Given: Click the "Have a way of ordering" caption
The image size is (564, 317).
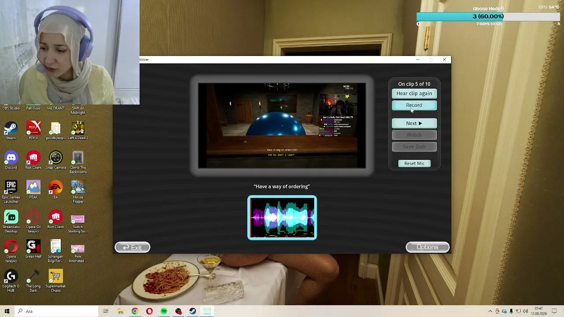Looking at the screenshot, I should pyautogui.click(x=282, y=186).
